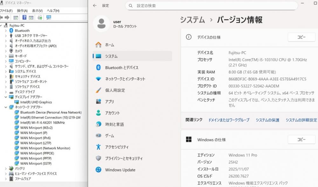Open the 操作(A) menu
This screenshot has width=318, height=187.
22,11
